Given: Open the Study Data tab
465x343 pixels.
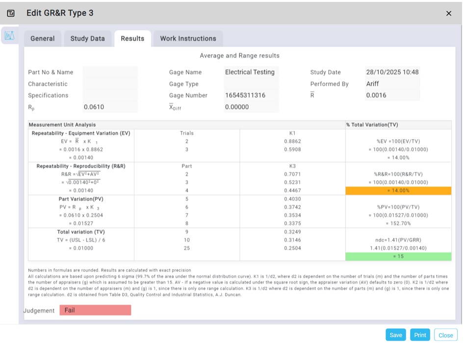Looking at the screenshot, I should pos(87,39).
